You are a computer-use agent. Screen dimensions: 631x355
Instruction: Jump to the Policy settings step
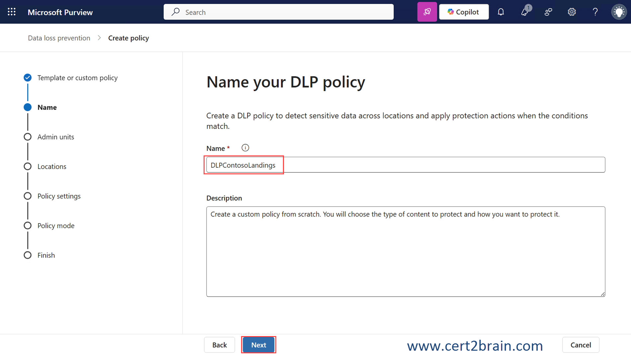tap(59, 196)
